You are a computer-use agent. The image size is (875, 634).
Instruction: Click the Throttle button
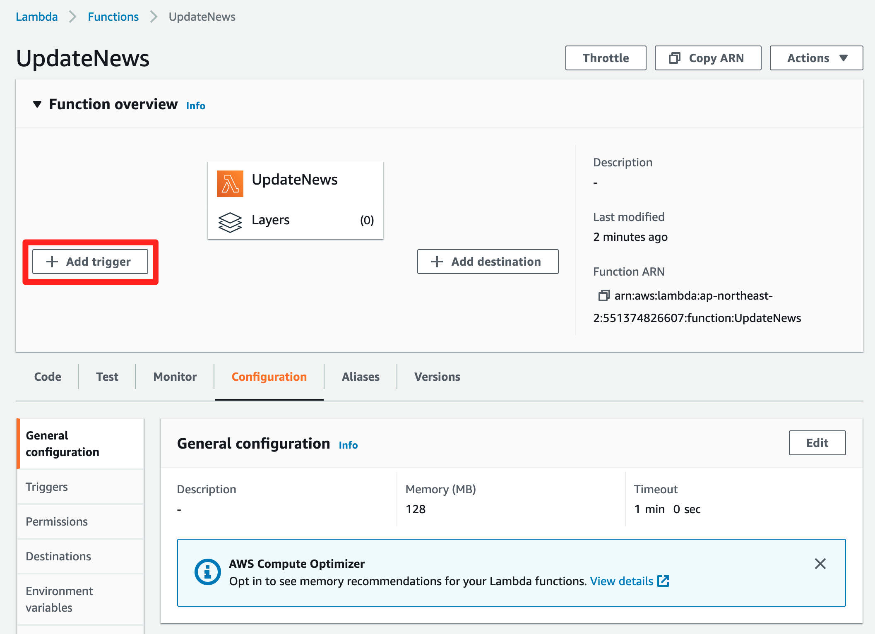[606, 58]
